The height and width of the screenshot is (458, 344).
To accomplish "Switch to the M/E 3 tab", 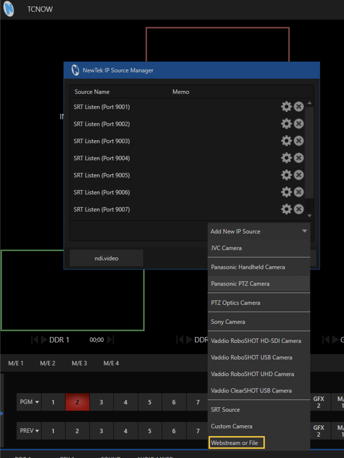I will coord(79,363).
